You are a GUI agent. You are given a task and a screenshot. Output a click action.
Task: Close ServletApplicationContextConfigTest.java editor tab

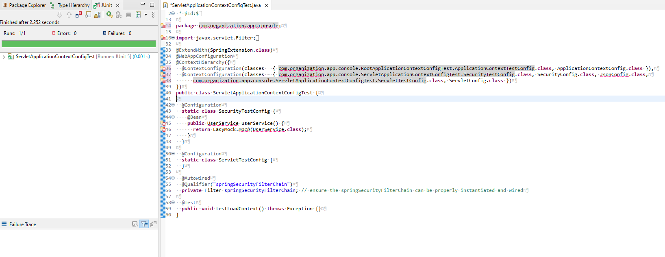tap(266, 5)
